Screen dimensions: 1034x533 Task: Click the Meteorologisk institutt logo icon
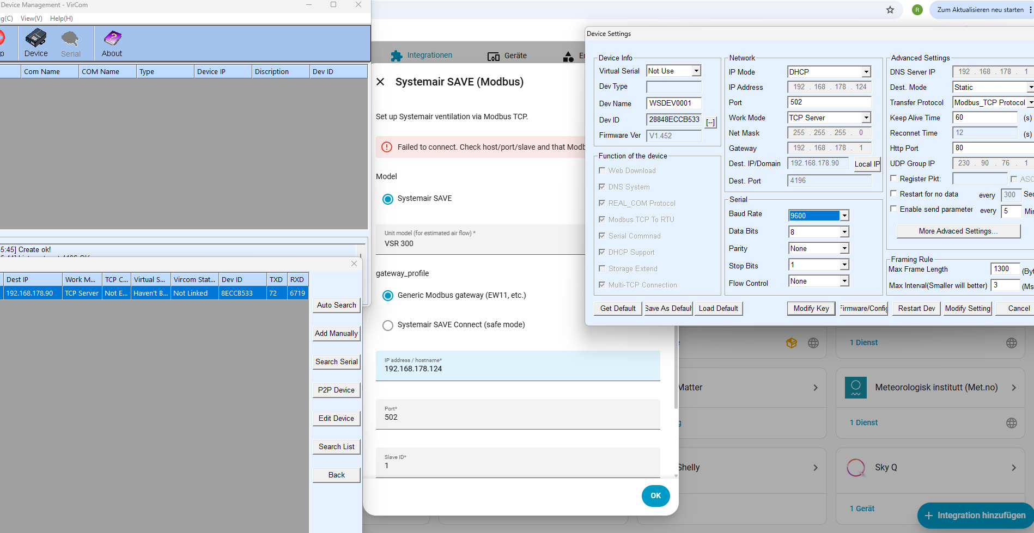pos(856,388)
